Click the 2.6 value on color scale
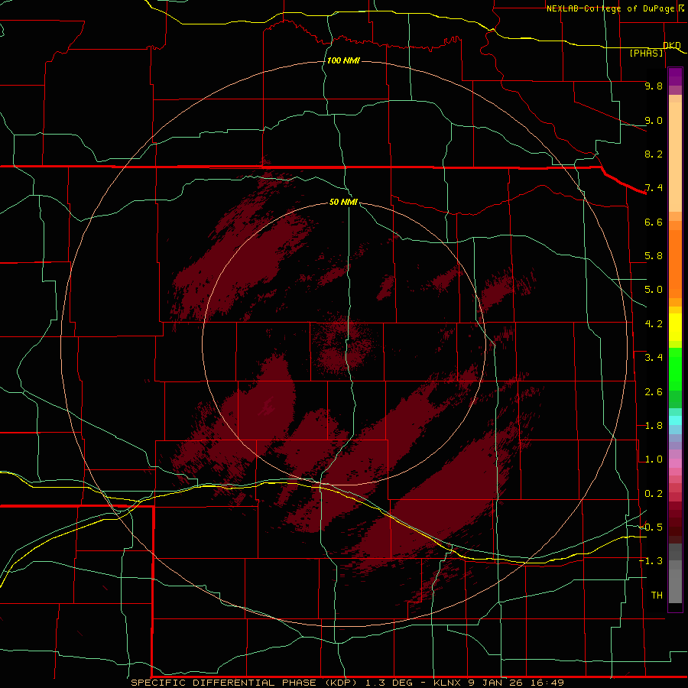The height and width of the screenshot is (688, 688). pos(654,392)
